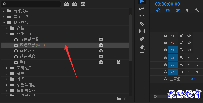Toggle V1 track targeting button
Screen dimensions: 203x103
click(x=173, y=50)
